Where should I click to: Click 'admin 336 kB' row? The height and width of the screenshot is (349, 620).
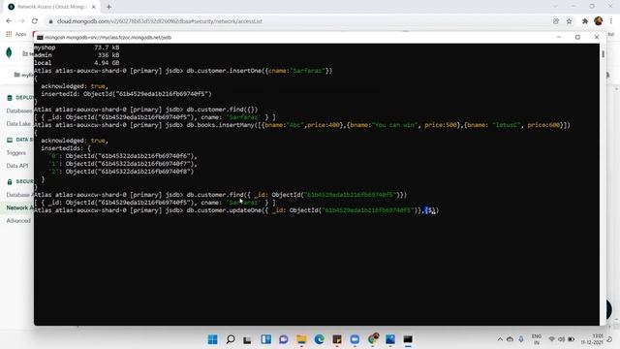pyautogui.click(x=77, y=55)
